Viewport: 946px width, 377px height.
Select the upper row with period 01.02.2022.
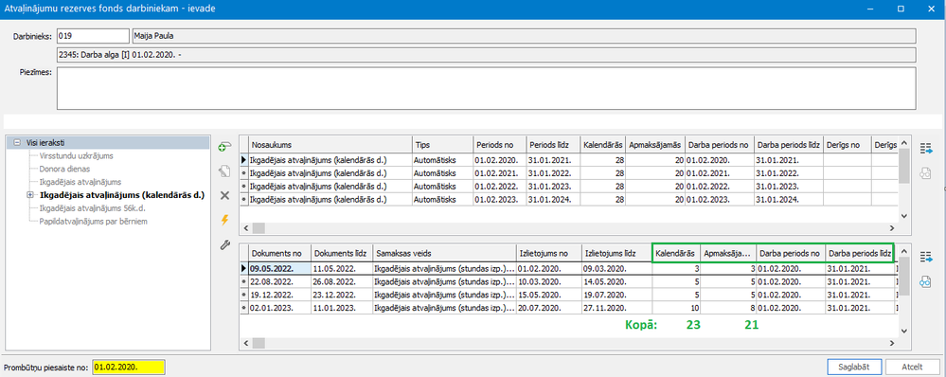569,186
